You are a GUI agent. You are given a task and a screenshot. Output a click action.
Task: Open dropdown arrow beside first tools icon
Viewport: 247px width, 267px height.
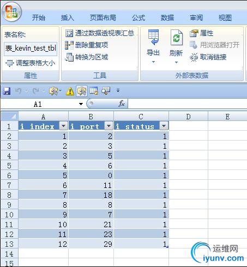(x=61, y=90)
